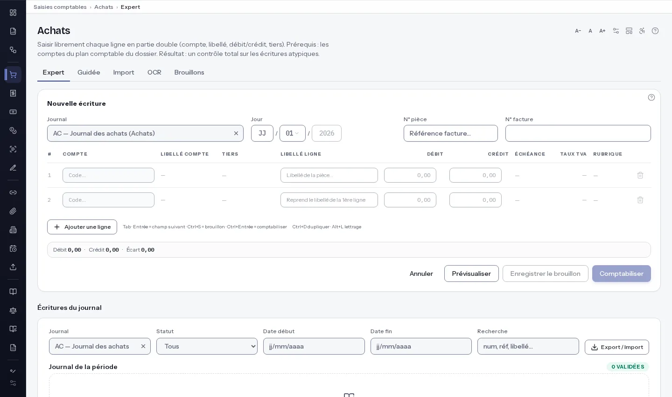Delete entry line 1 with trash icon
Screen dimensions: 672x397
640,175
